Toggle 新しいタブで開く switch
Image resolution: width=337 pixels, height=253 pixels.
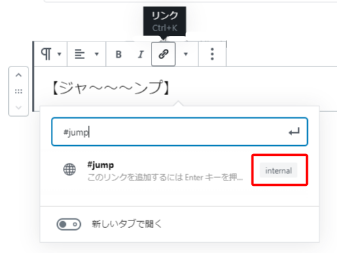click(x=69, y=225)
